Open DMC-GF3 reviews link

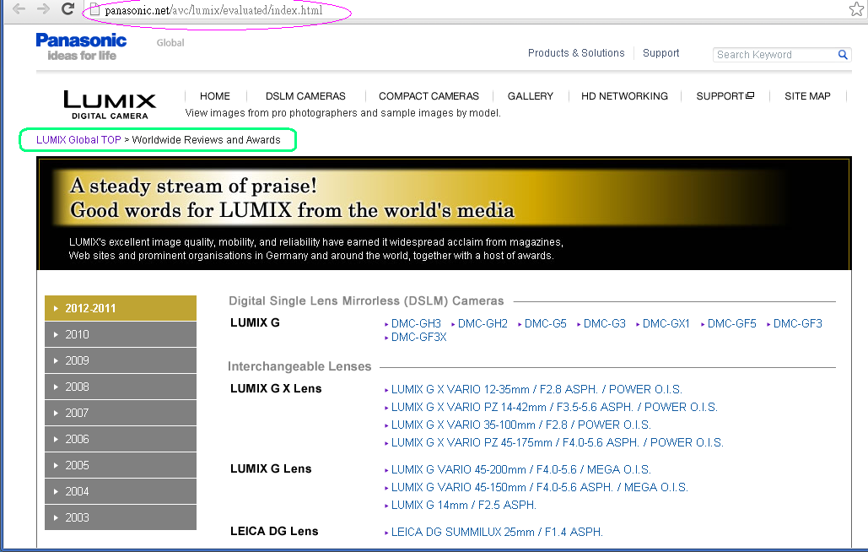(798, 323)
